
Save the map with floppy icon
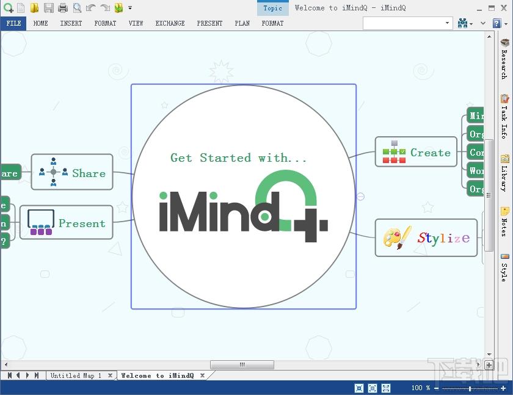(x=49, y=7)
